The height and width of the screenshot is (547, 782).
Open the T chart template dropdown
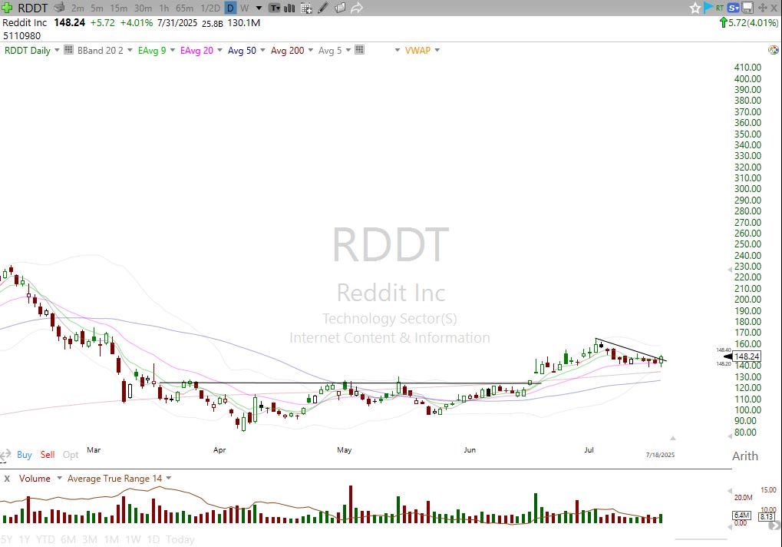(275, 8)
